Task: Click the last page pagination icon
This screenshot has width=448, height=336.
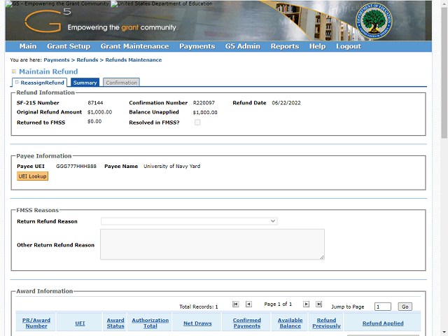Action: 319,304
